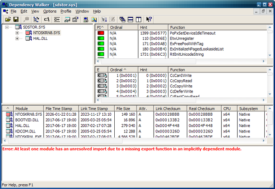The height and width of the screenshot is (189, 275).
Task: Click export icon beside CcCopyWrite
Action: point(102,86)
